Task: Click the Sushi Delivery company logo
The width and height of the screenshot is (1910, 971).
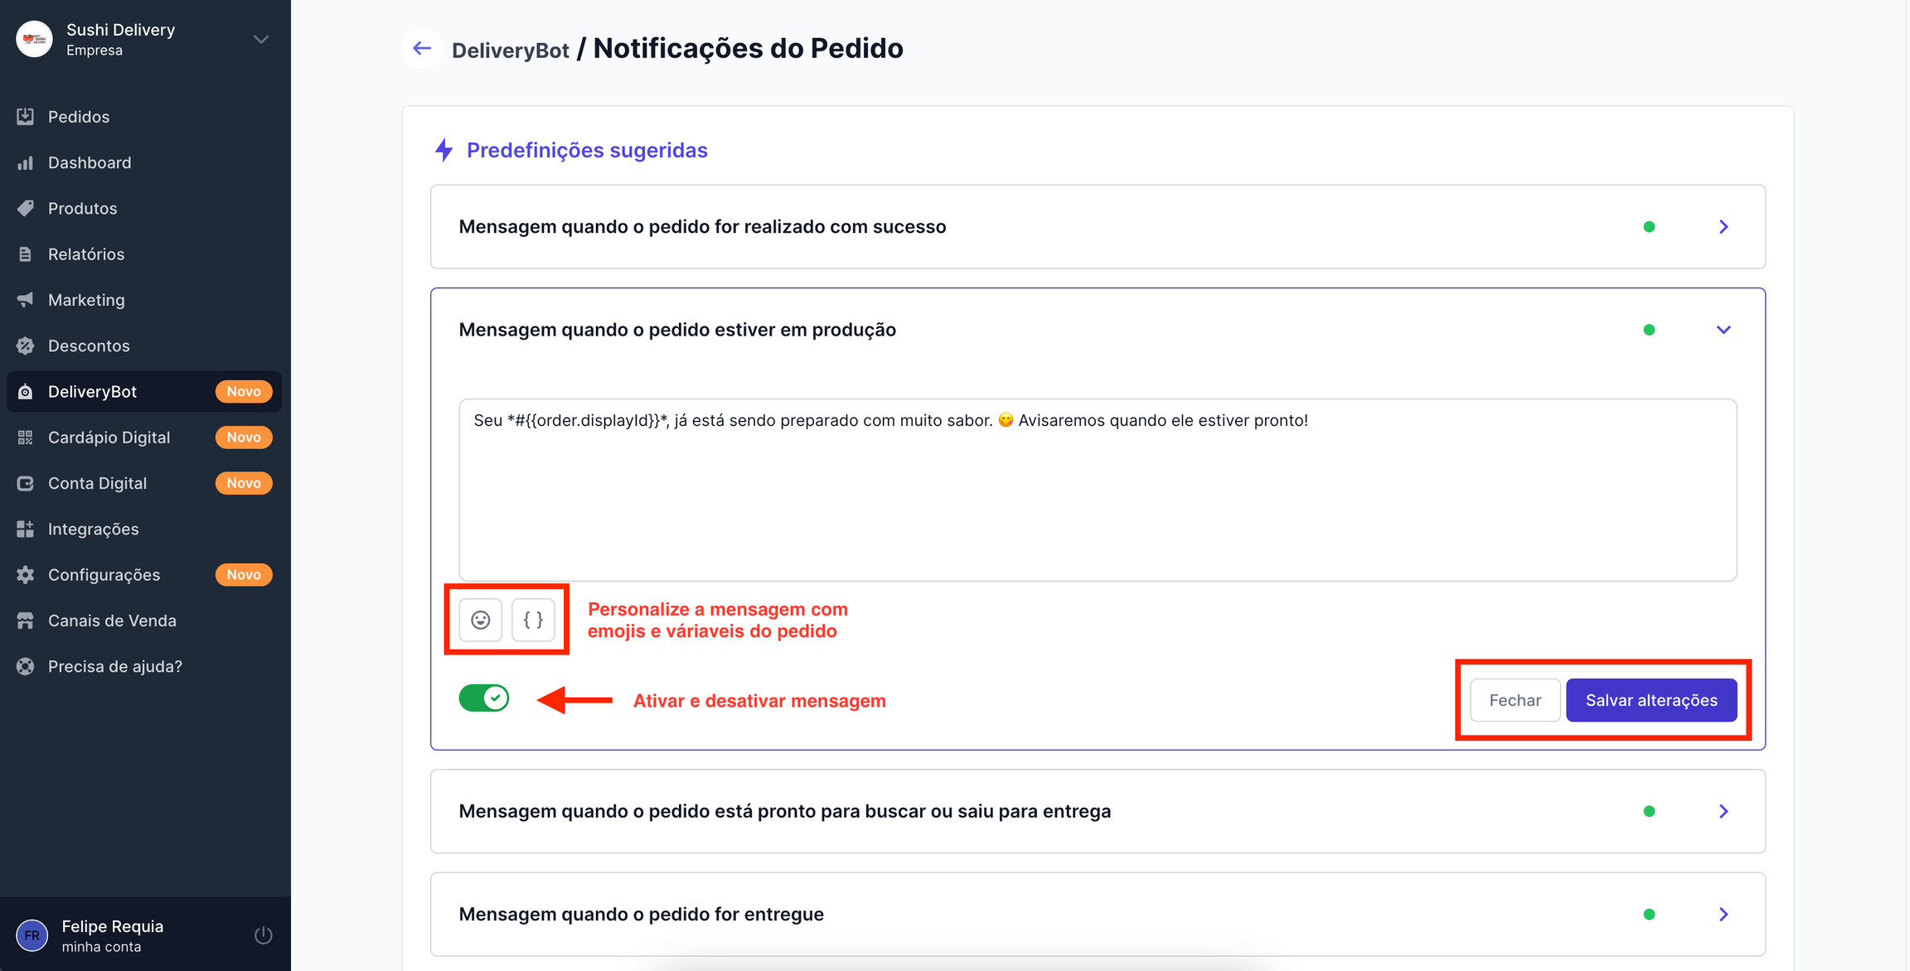Action: pyautogui.click(x=35, y=39)
